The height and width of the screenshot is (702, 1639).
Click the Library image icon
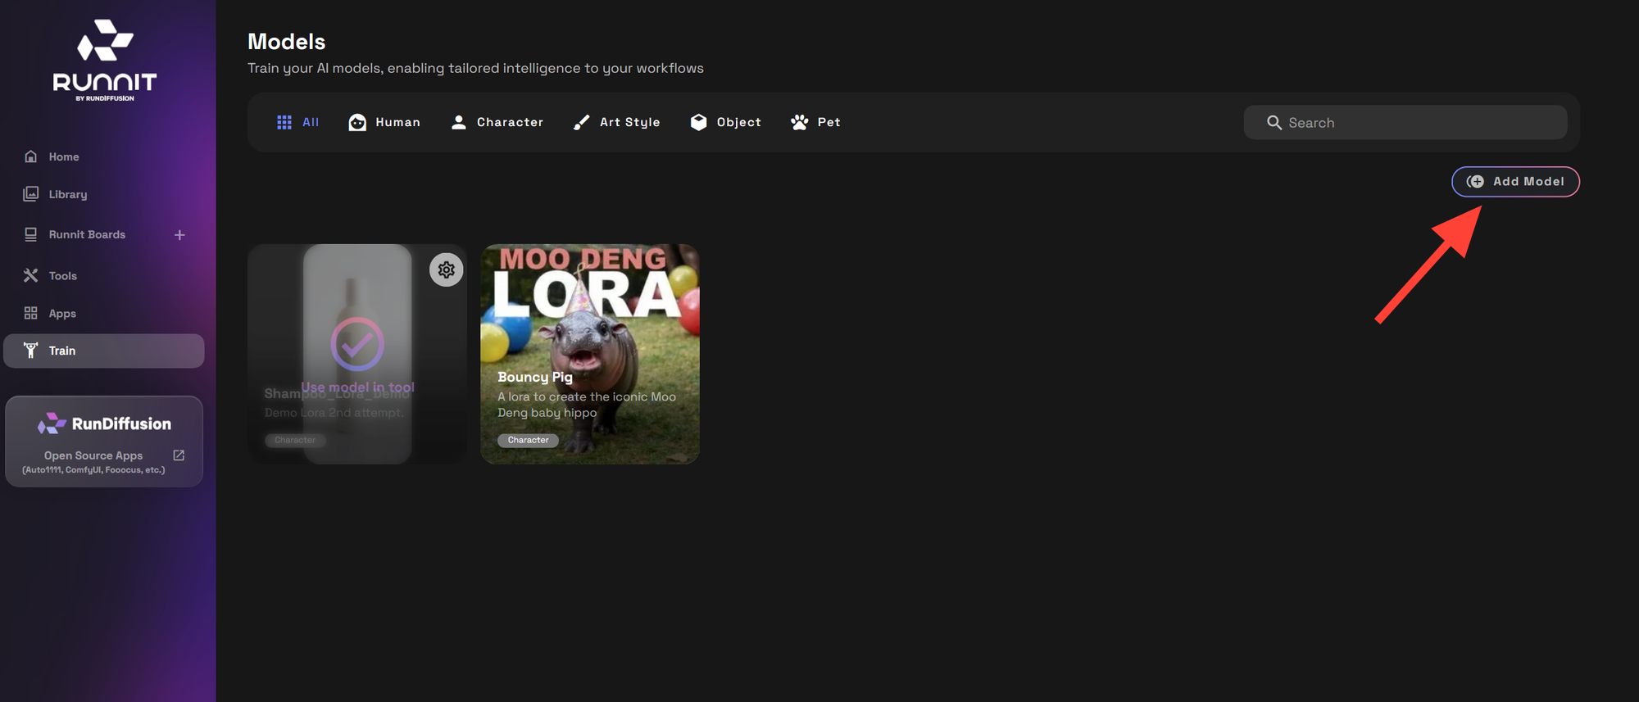31,194
